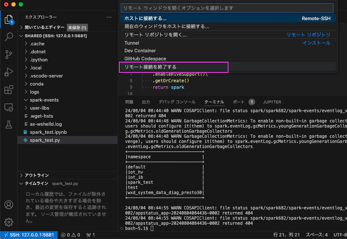The image size is (347, 239).
Task: Switch to the 問題 panel tab
Action: pyautogui.click(x=129, y=102)
